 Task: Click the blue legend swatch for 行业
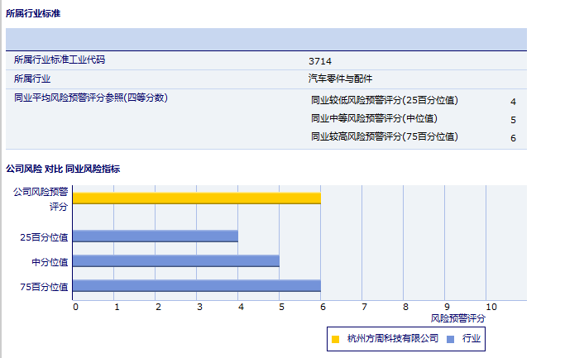pyautogui.click(x=450, y=339)
